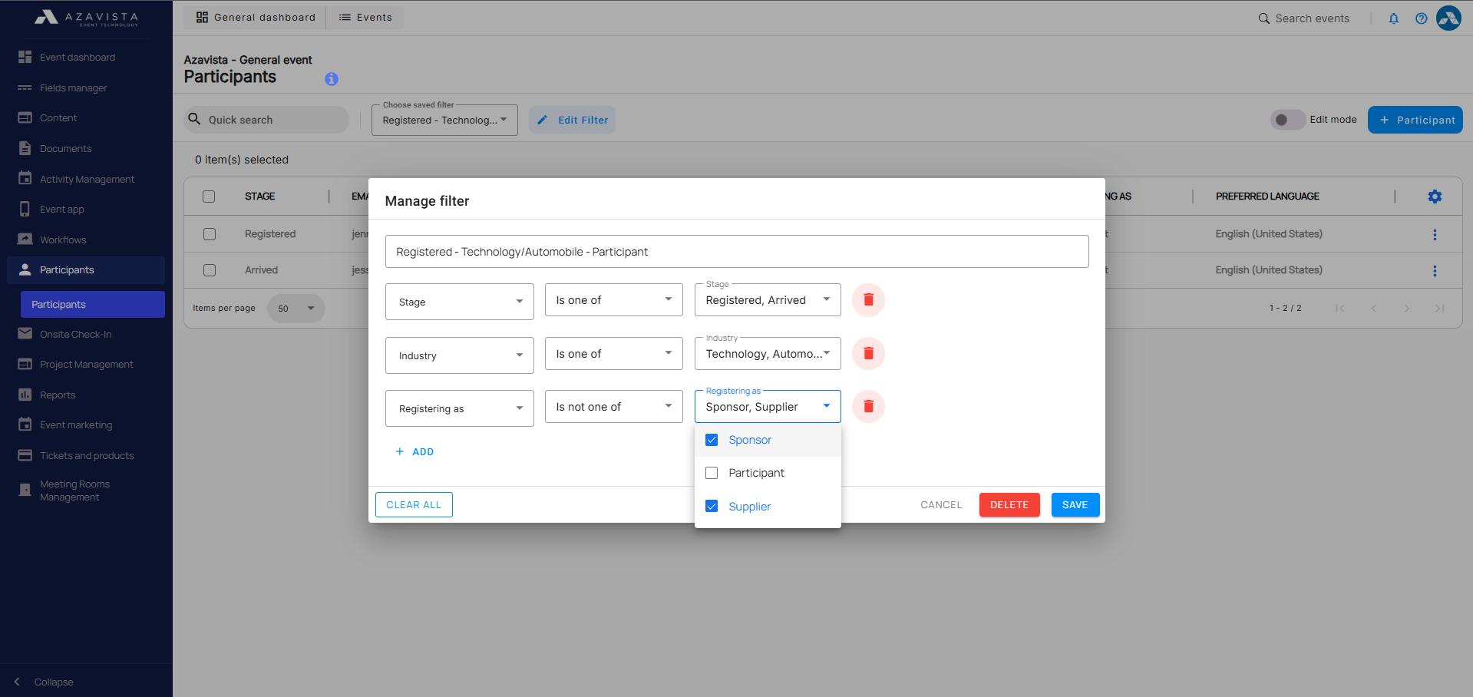Viewport: 1473px width, 697px height.
Task: Click the Participants info icon
Action: pos(332,79)
